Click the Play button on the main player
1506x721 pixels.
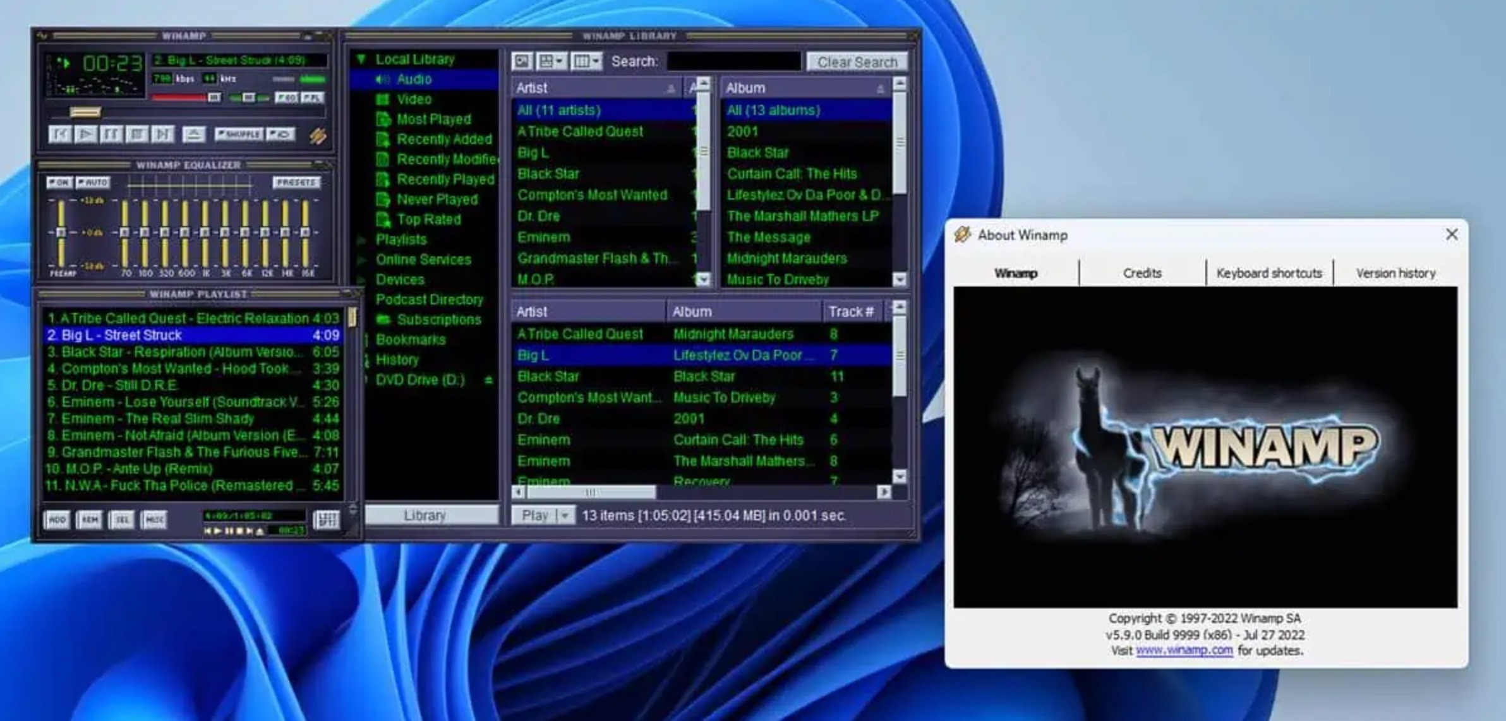(x=85, y=134)
